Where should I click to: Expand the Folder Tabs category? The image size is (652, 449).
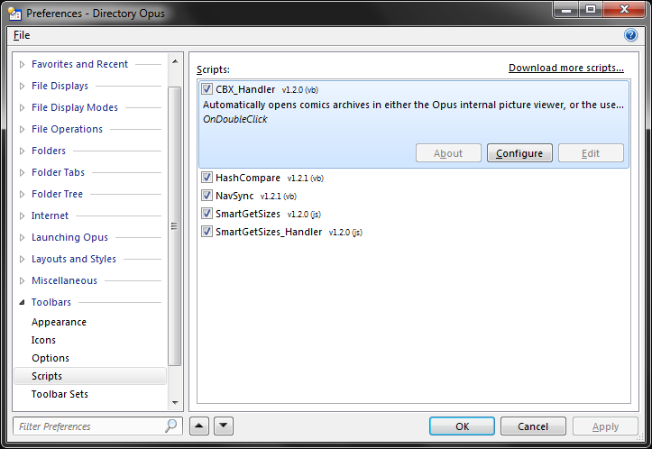[22, 172]
